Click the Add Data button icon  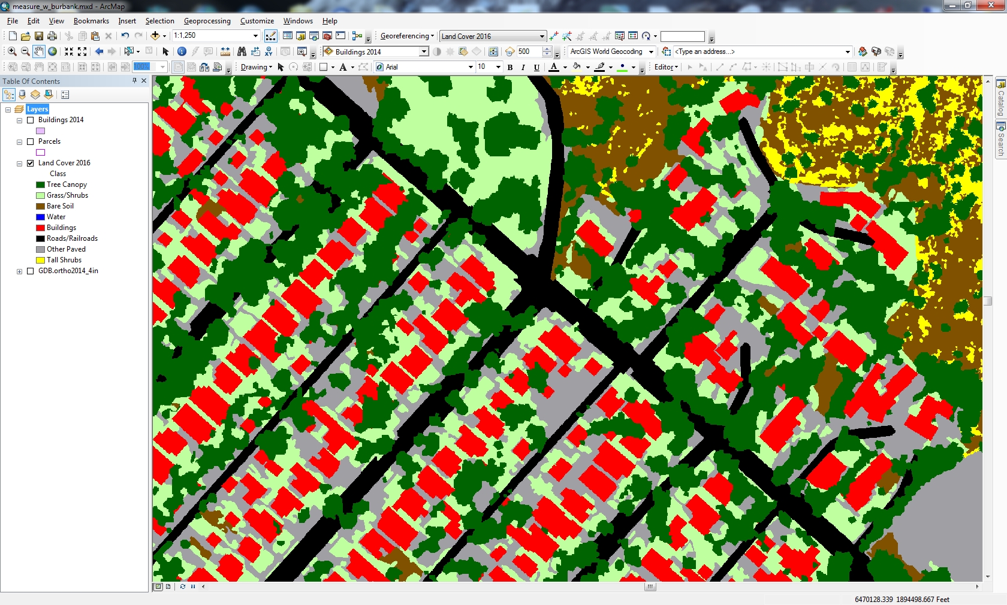pos(155,36)
